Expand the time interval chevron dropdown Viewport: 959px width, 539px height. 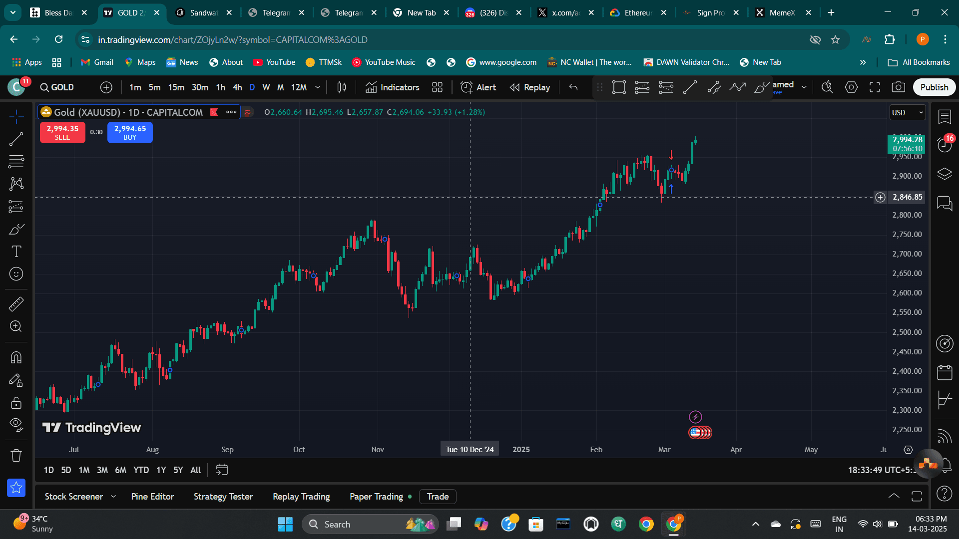pos(318,87)
